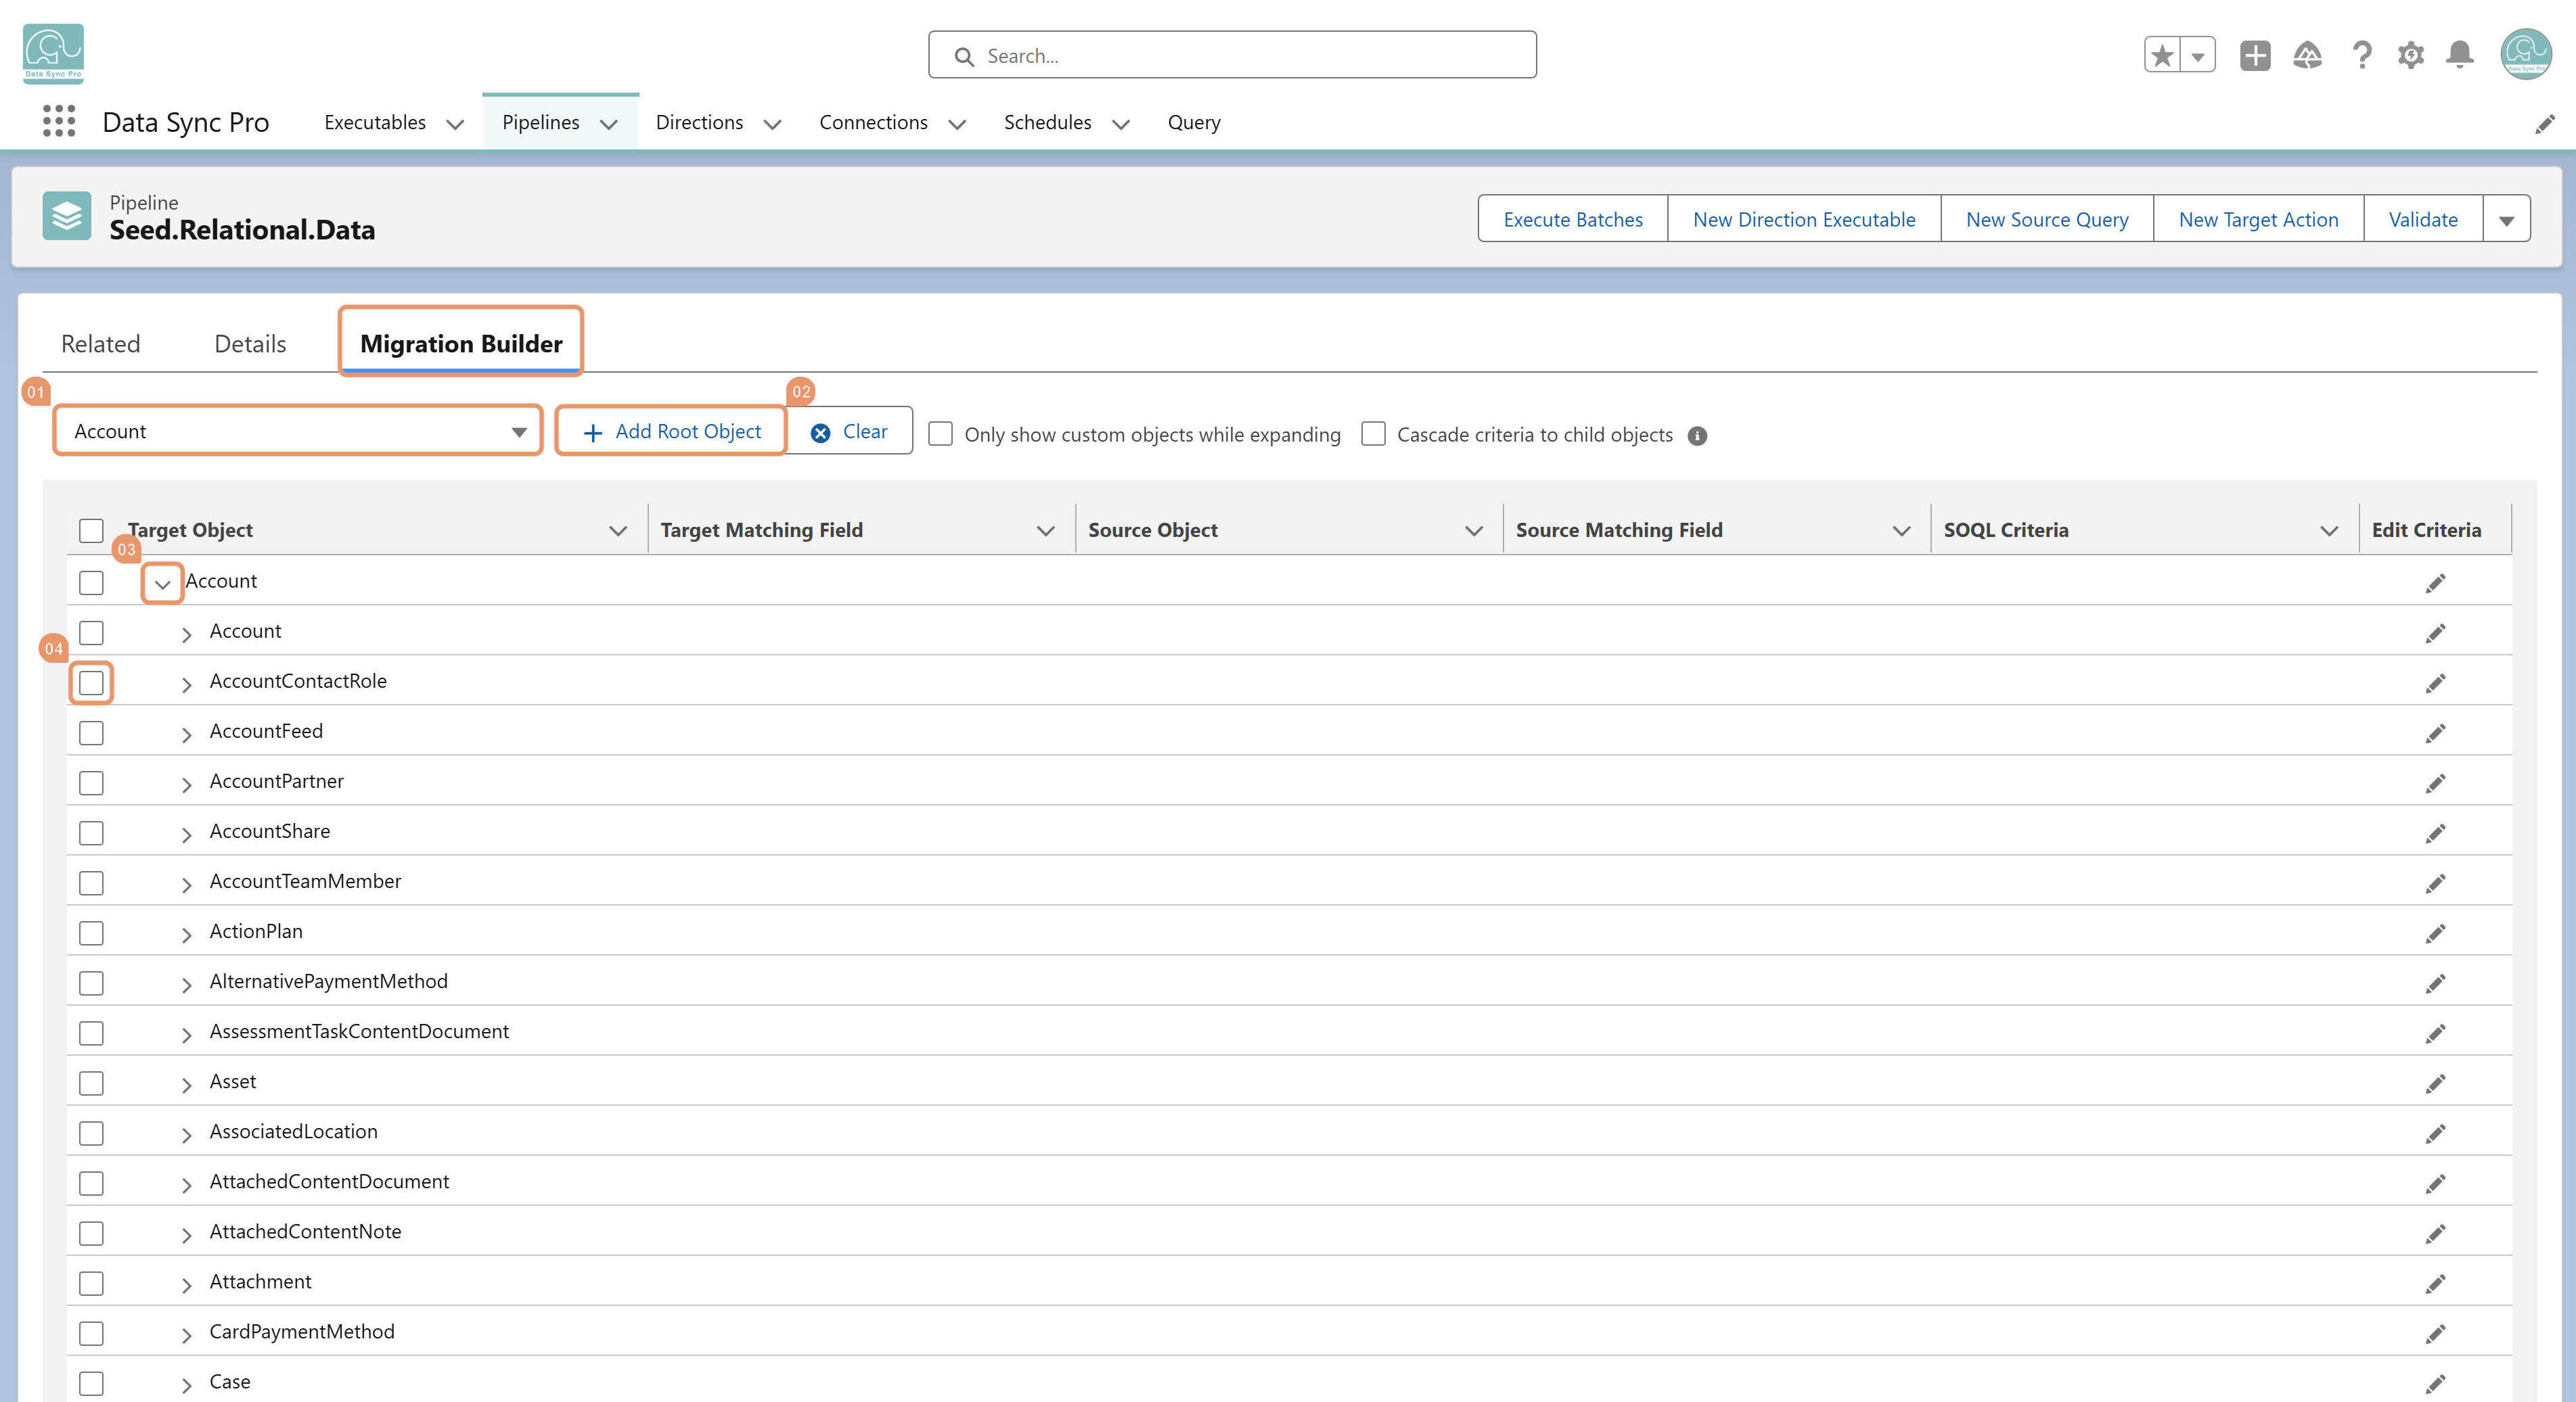Check the AccountContactRole row checkbox
Screen dimensions: 2576x1402
[x=91, y=682]
